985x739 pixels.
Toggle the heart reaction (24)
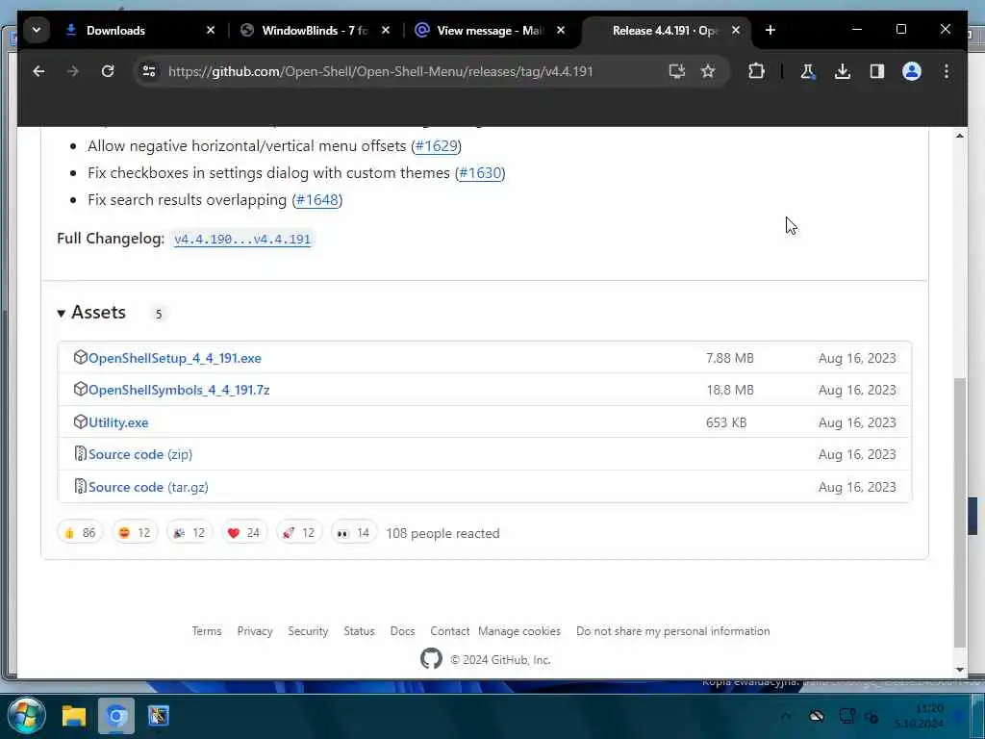(x=243, y=533)
